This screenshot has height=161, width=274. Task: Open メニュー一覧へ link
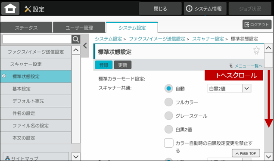(246, 66)
